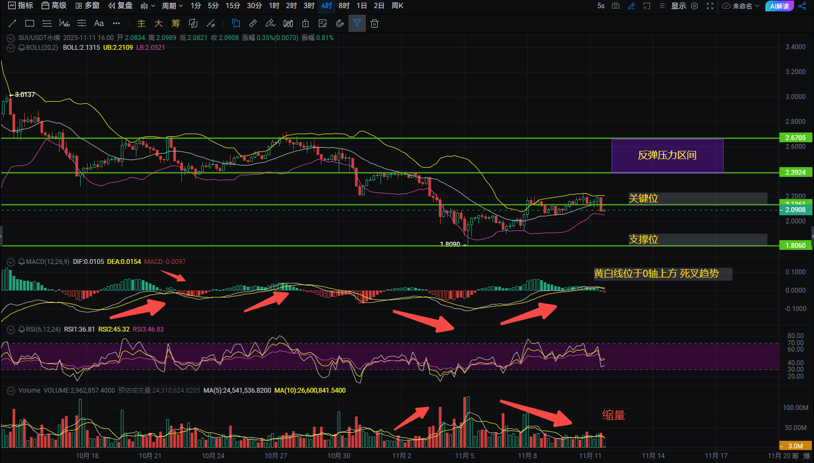The height and width of the screenshot is (463, 814).
Task: Switch to 2时 timeframe
Action: click(x=292, y=5)
